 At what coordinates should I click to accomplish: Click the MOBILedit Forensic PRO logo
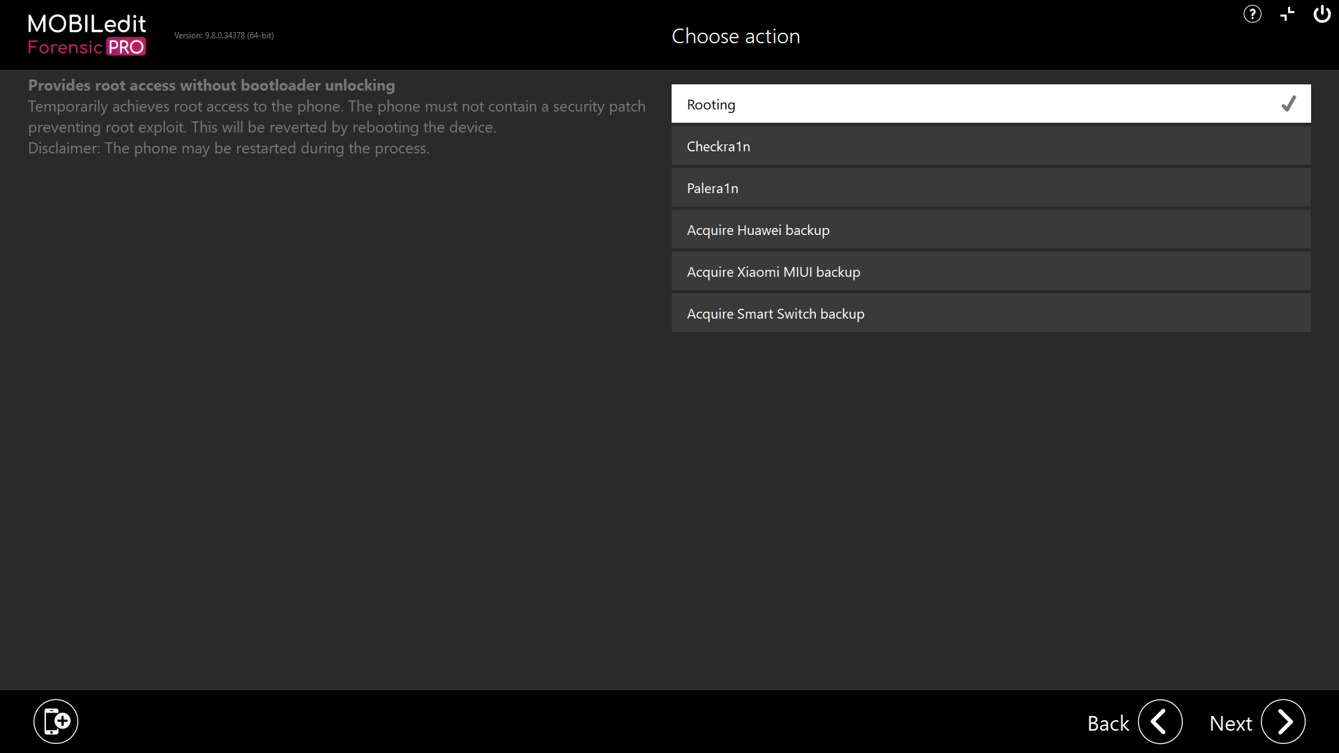tap(87, 35)
